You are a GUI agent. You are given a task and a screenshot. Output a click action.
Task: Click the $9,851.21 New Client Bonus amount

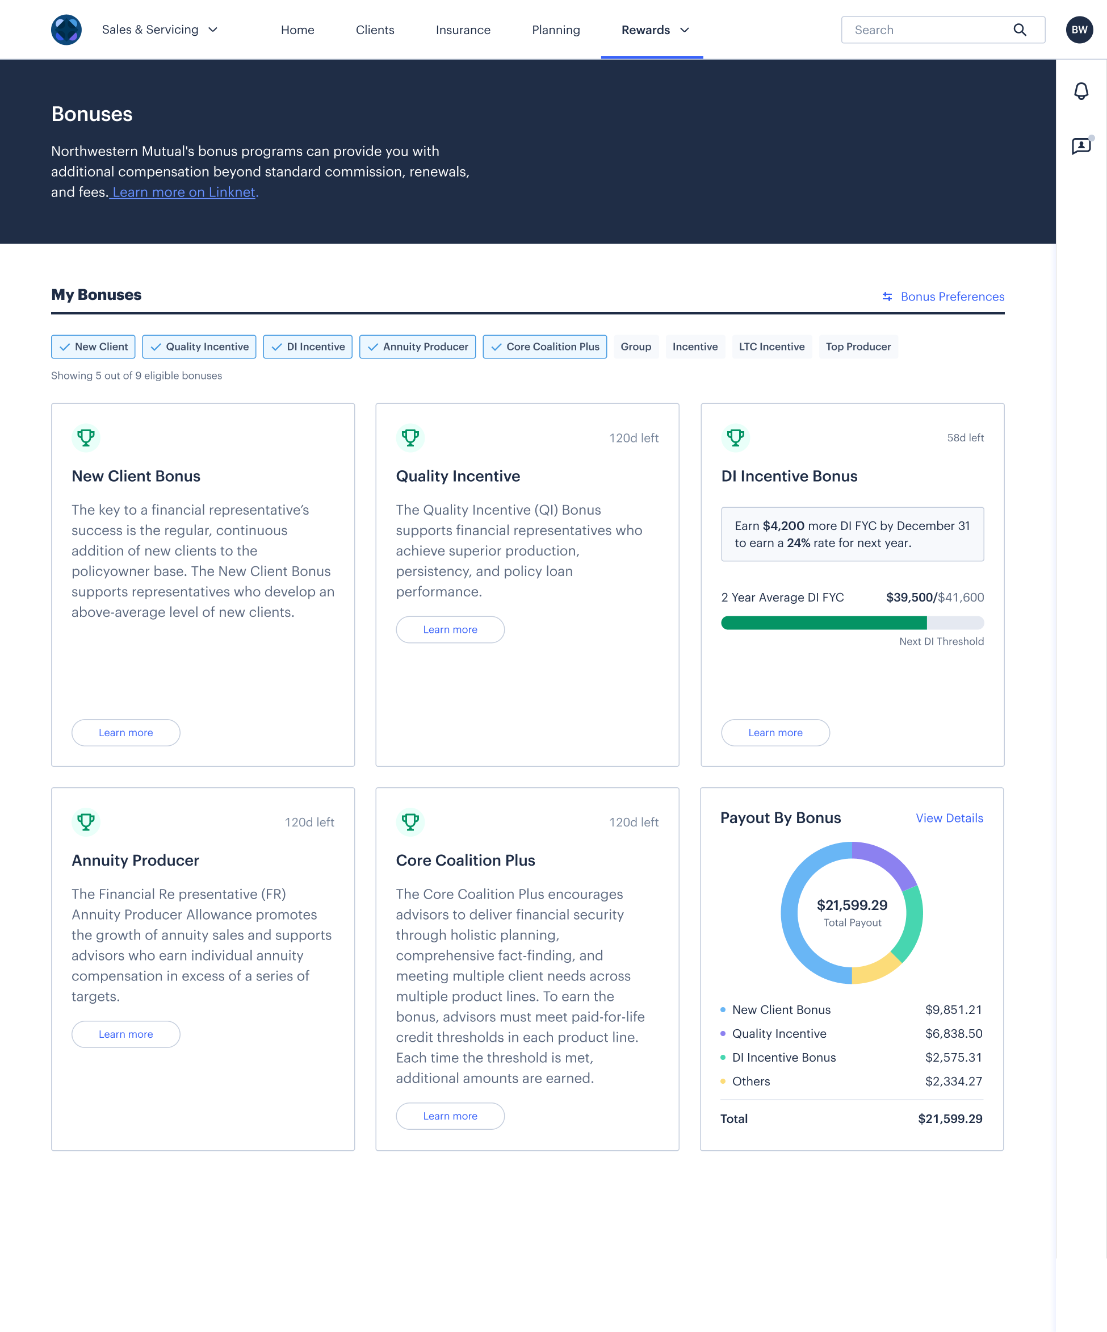[x=954, y=1009]
